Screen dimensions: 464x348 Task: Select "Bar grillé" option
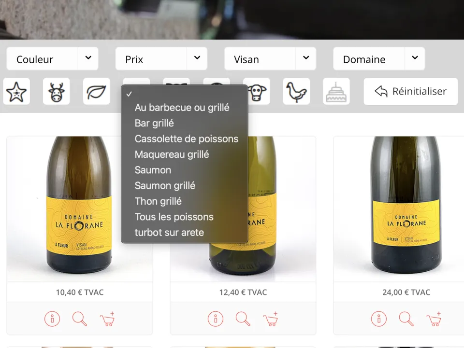coord(184,123)
